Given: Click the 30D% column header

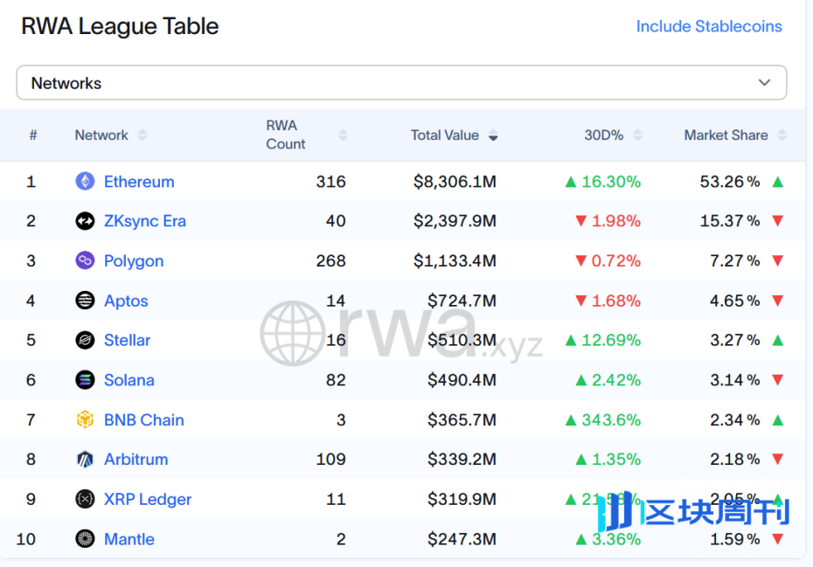Looking at the screenshot, I should tap(603, 135).
